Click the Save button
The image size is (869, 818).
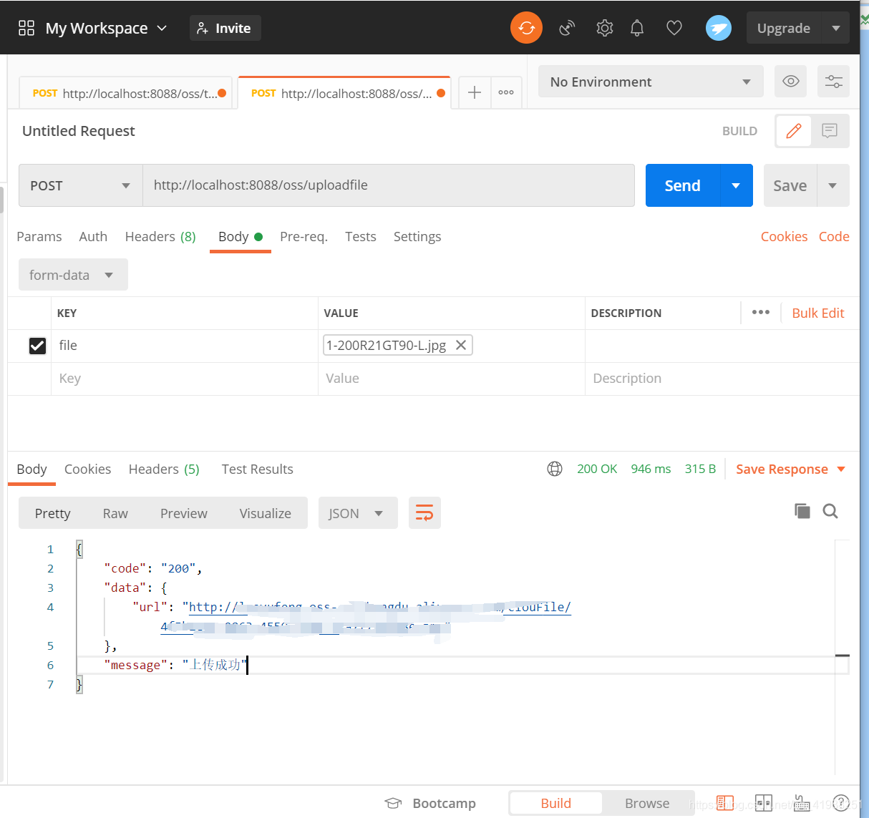[790, 185]
